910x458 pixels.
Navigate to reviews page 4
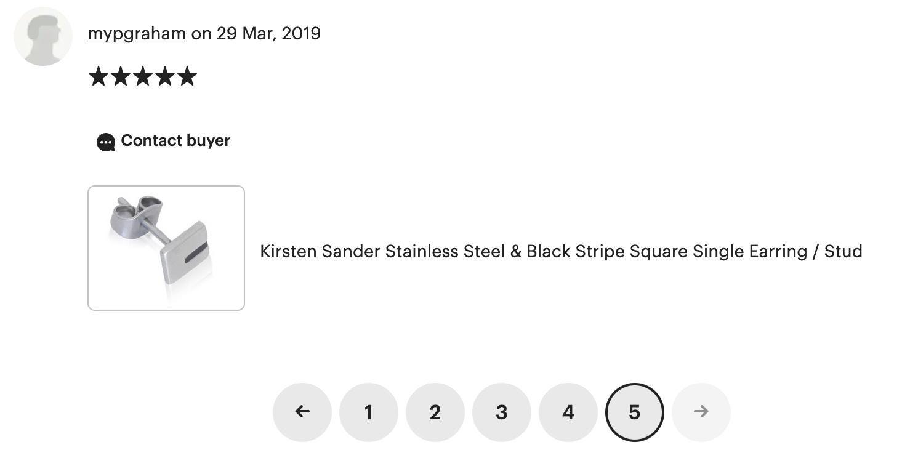coord(568,412)
